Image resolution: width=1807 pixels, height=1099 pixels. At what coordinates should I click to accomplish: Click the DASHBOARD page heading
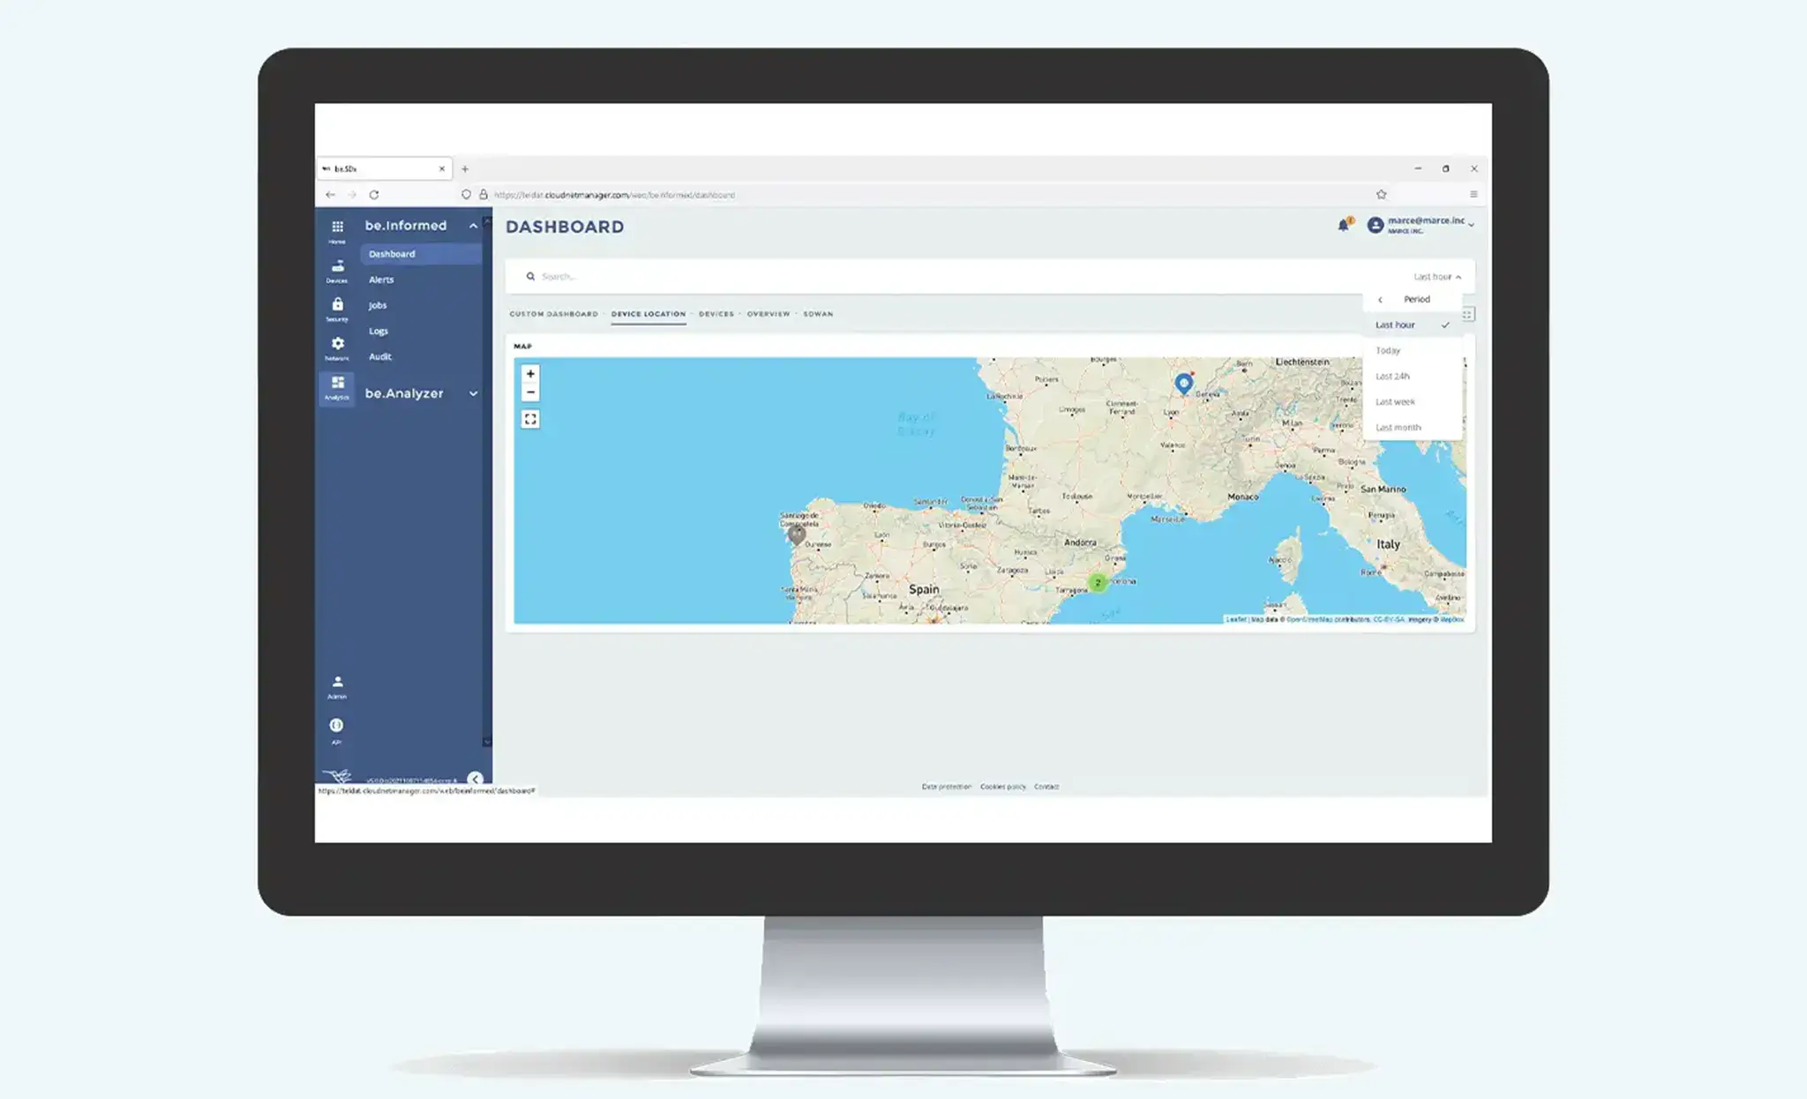pyautogui.click(x=565, y=227)
